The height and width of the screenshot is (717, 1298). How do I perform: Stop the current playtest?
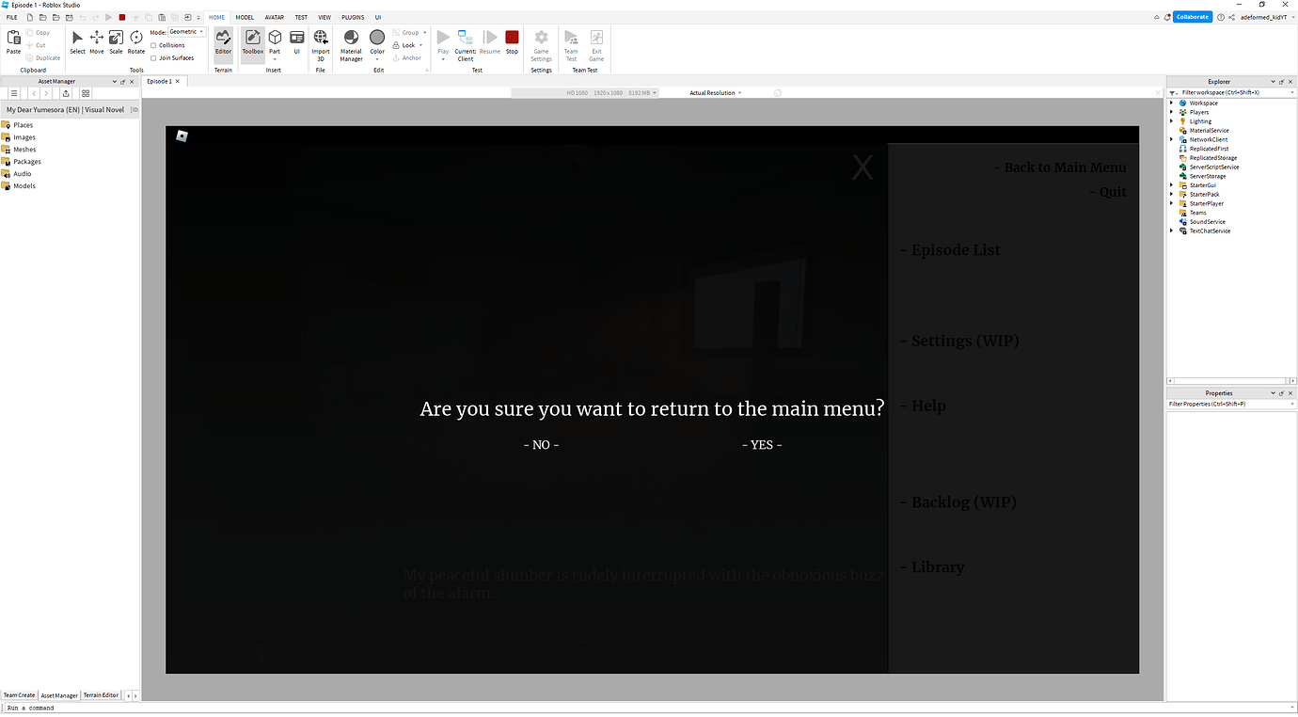(x=512, y=42)
